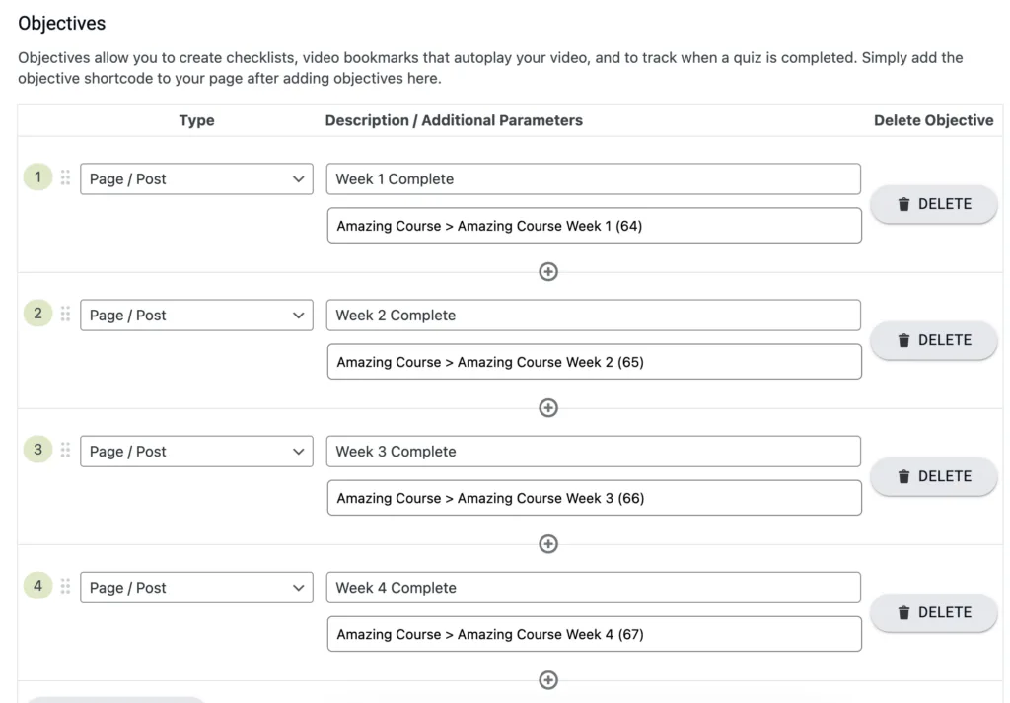
Task: Open the Type dropdown for objective 3
Action: point(196,451)
